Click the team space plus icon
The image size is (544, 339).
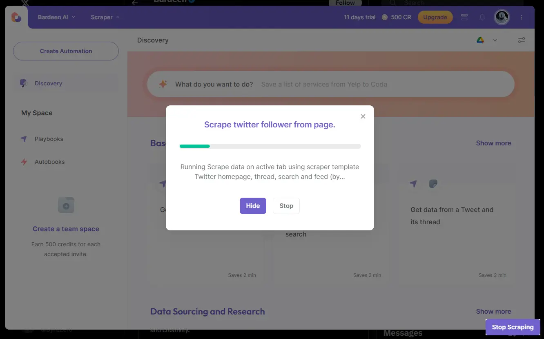coord(66,205)
